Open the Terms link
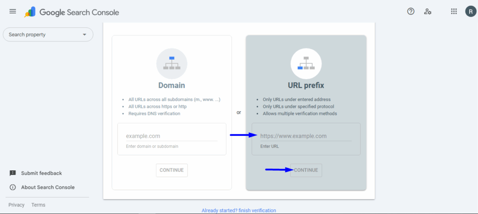The image size is (478, 214). (x=38, y=205)
